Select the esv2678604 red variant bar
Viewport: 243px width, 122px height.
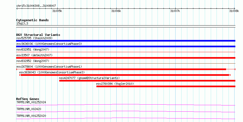tap(126, 69)
